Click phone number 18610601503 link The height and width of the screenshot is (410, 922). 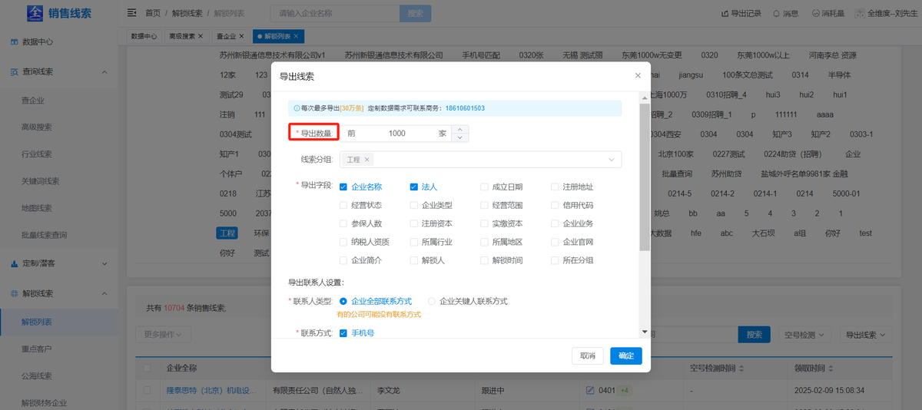(465, 108)
